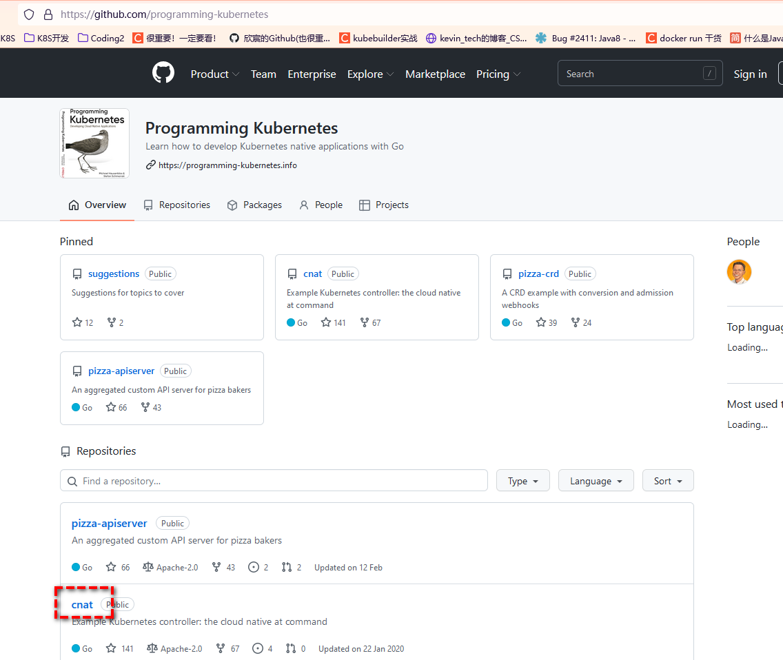The height and width of the screenshot is (660, 783).
Task: Click 'Updated on 12 Feb' text
Action: tap(348, 567)
